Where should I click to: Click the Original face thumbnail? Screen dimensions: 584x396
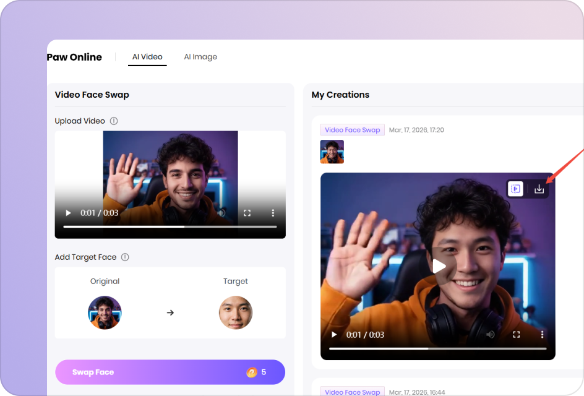[x=105, y=312]
